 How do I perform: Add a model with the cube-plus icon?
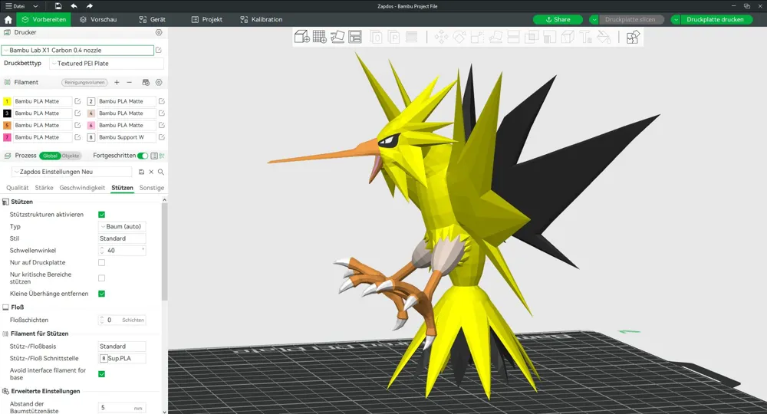tap(301, 37)
